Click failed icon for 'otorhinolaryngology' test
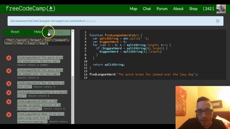The width and height of the screenshot is (230, 129). click(x=9, y=115)
